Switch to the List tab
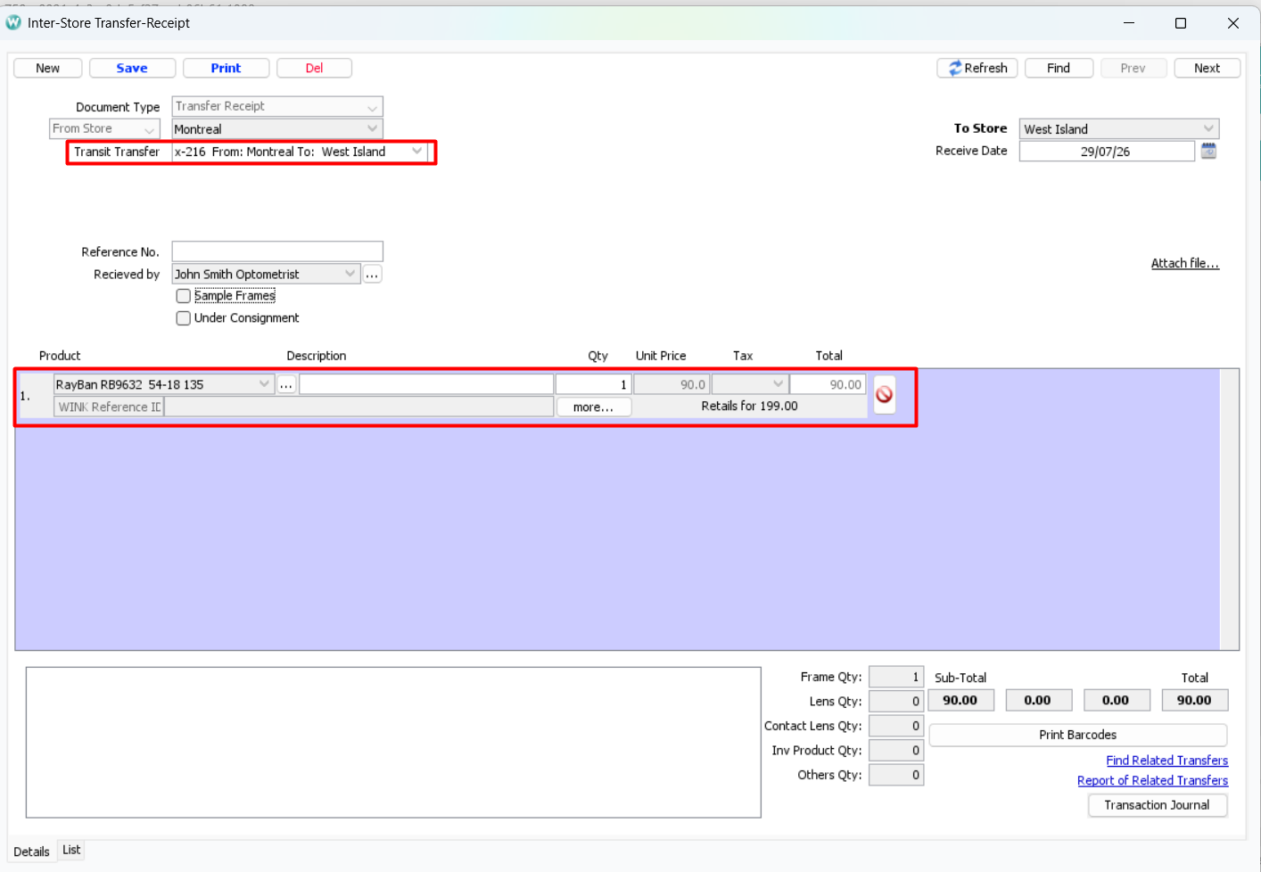Image resolution: width=1261 pixels, height=872 pixels. tap(71, 850)
